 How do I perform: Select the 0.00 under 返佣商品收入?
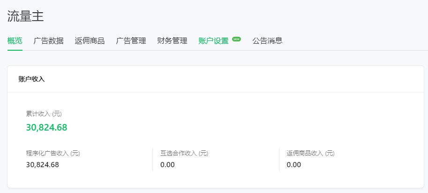pyautogui.click(x=294, y=165)
